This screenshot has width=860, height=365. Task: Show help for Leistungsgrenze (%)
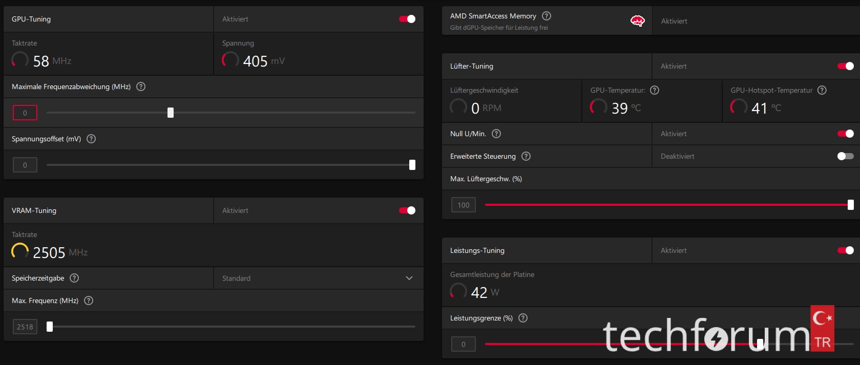tap(523, 318)
